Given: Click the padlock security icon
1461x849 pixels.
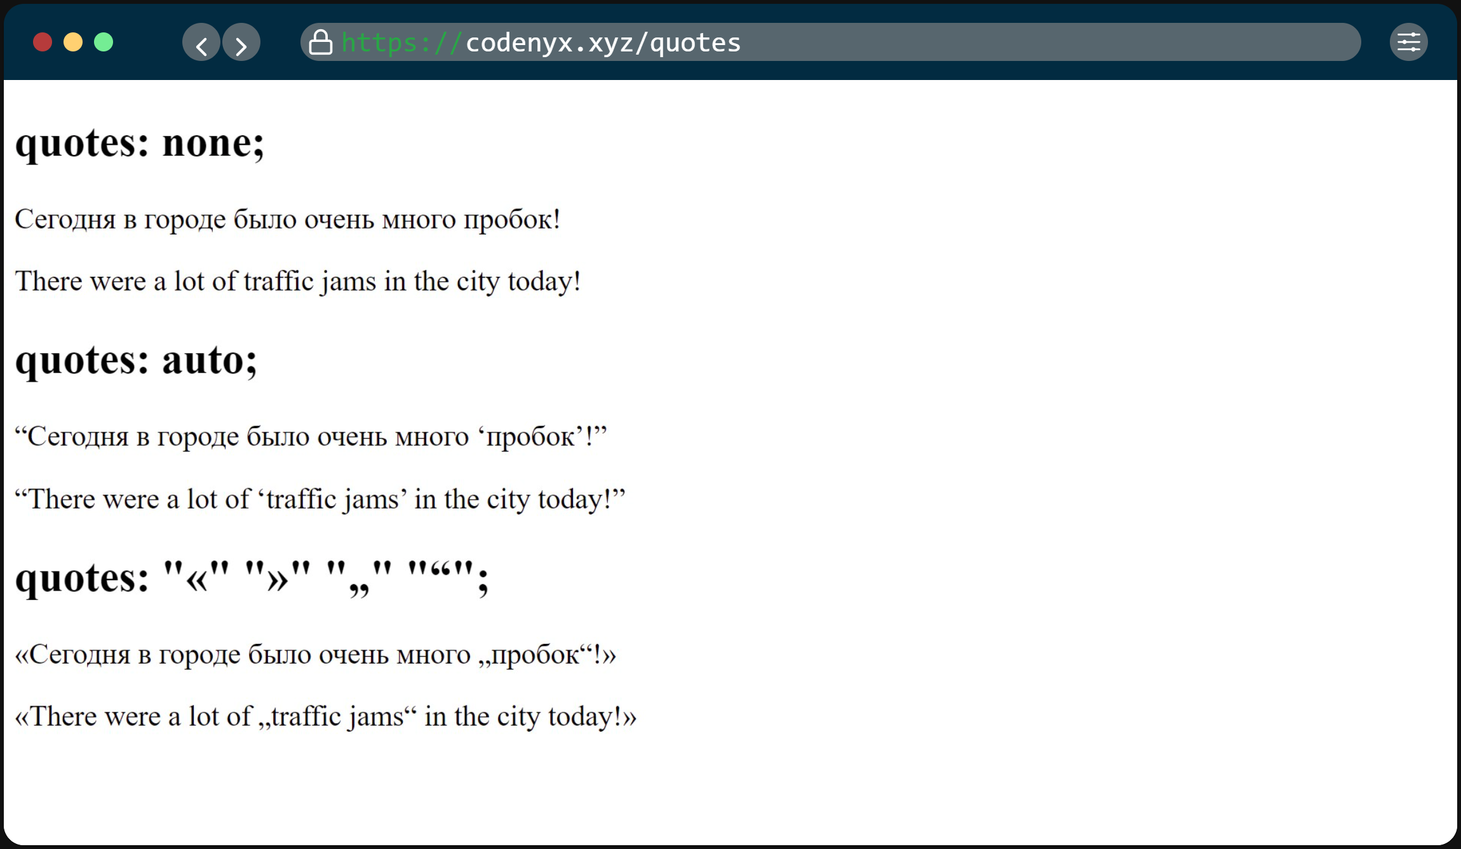Looking at the screenshot, I should [x=320, y=43].
